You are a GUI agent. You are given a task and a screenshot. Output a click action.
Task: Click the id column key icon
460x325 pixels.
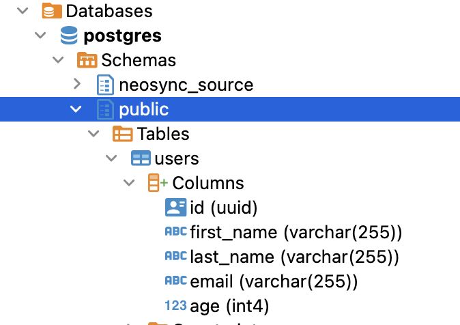pyautogui.click(x=175, y=208)
